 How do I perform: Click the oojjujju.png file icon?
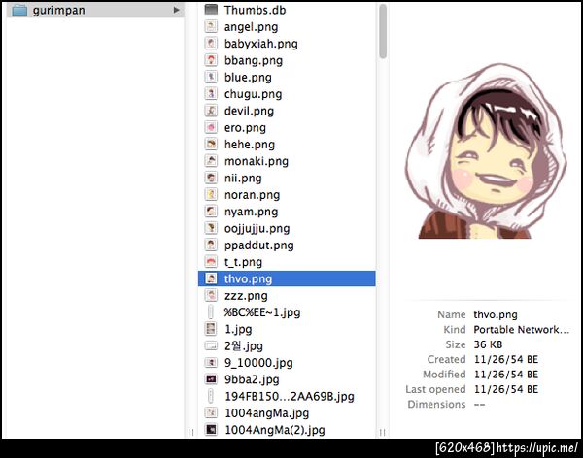tap(211, 228)
